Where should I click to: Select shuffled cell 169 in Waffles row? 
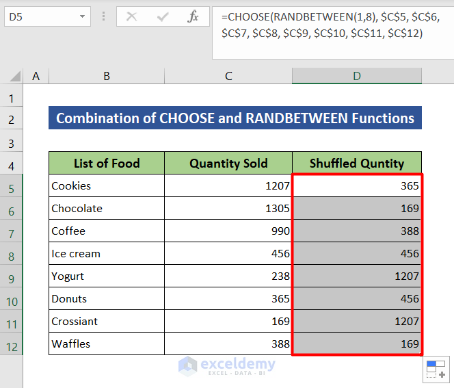coord(357,344)
